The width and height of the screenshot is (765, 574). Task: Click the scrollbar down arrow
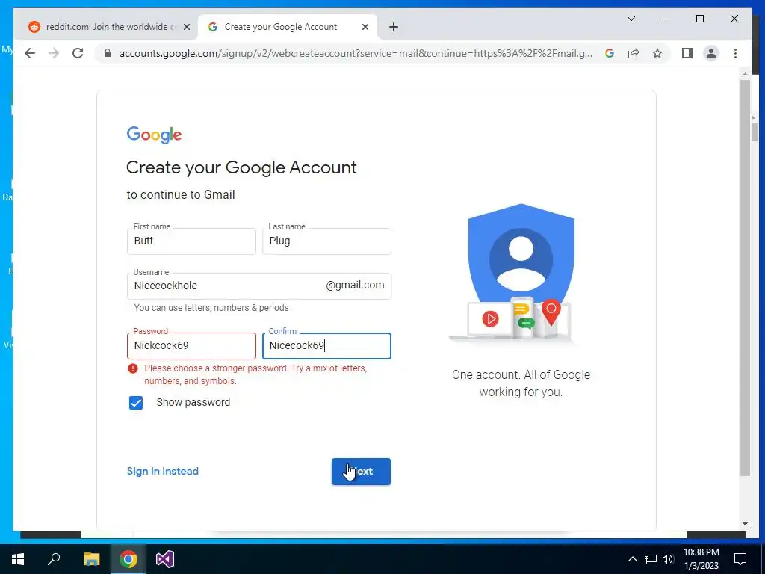[745, 524]
